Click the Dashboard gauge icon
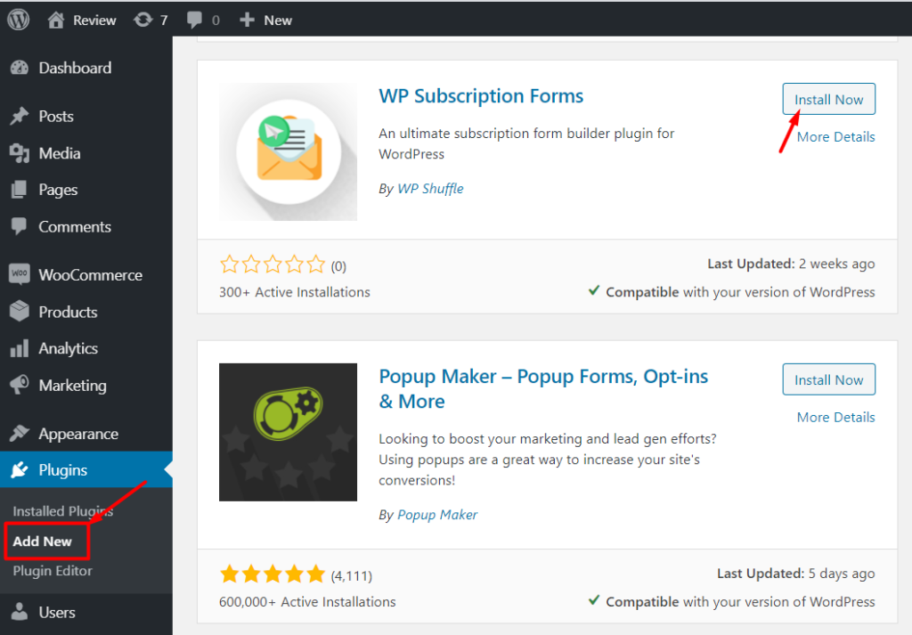The height and width of the screenshot is (635, 912). point(20,68)
